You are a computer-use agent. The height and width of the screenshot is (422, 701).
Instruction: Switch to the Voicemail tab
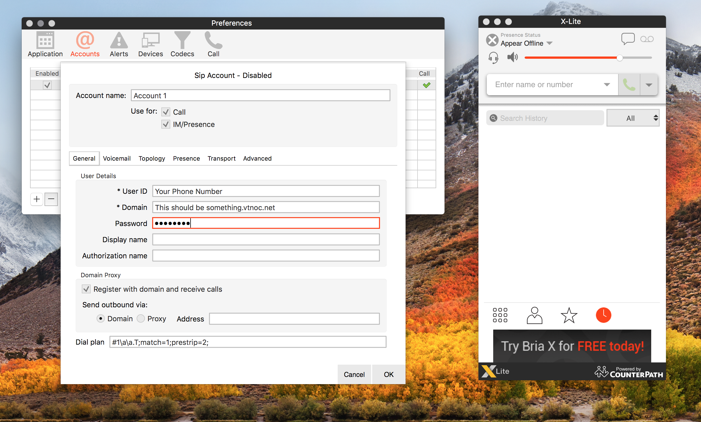point(117,158)
